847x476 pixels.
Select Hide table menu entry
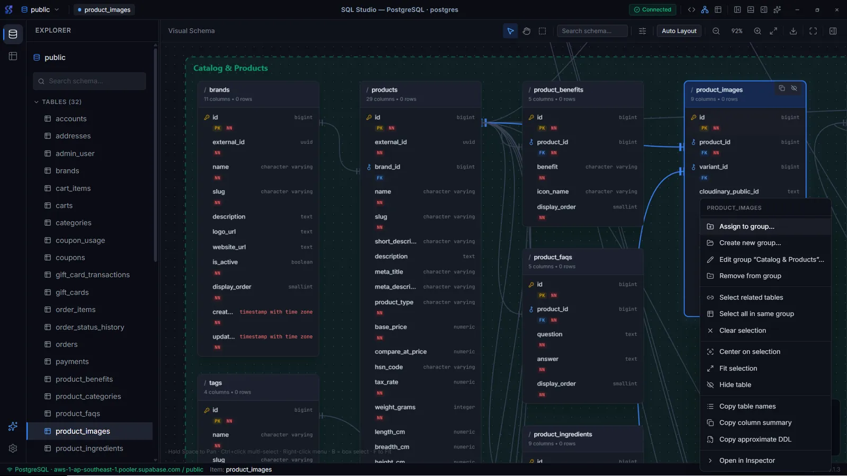pos(765,385)
